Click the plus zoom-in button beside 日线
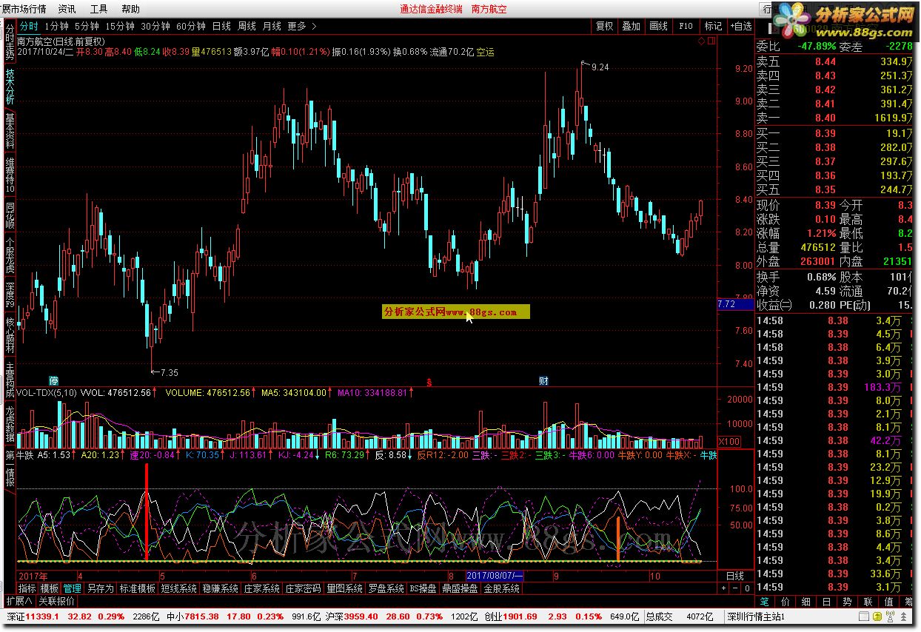Image resolution: width=921 pixels, height=632 pixels. 723,588
